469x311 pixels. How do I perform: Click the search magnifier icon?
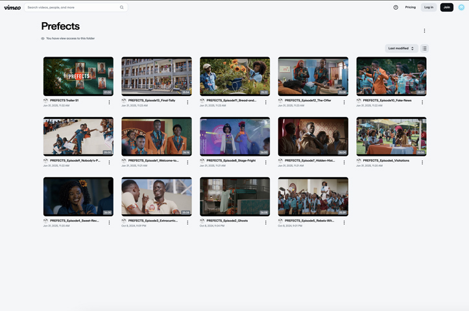122,8
